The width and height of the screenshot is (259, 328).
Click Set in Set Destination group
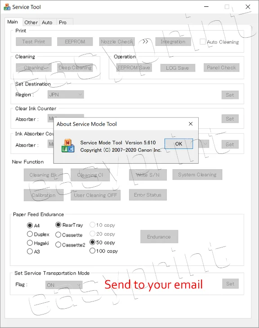pos(230,95)
